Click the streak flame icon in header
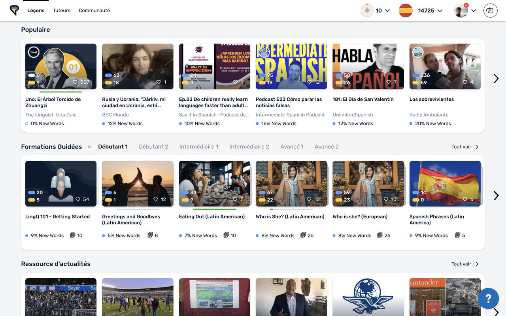506x316 pixels. 367,11
